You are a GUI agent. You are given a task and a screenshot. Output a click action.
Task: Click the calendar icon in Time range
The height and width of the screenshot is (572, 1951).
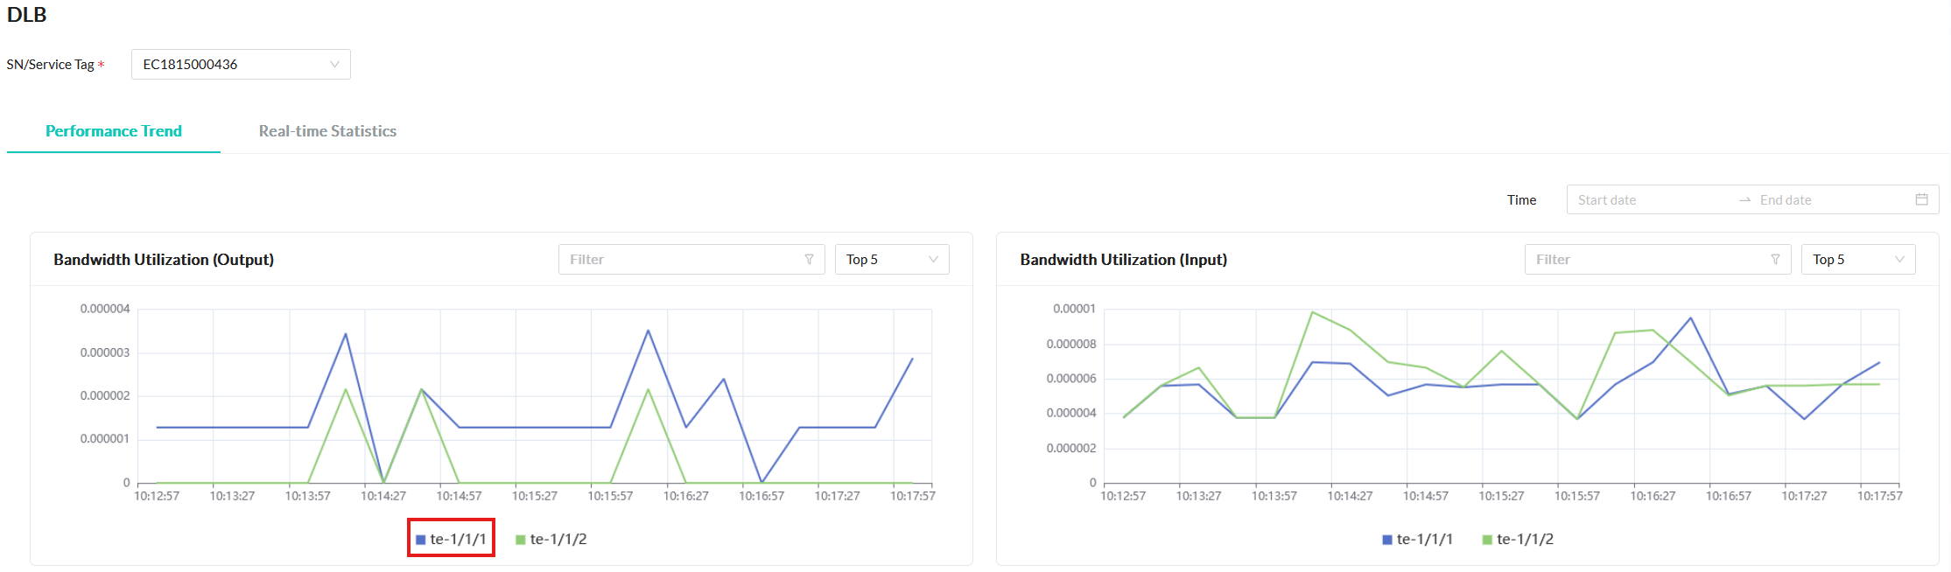(1921, 199)
